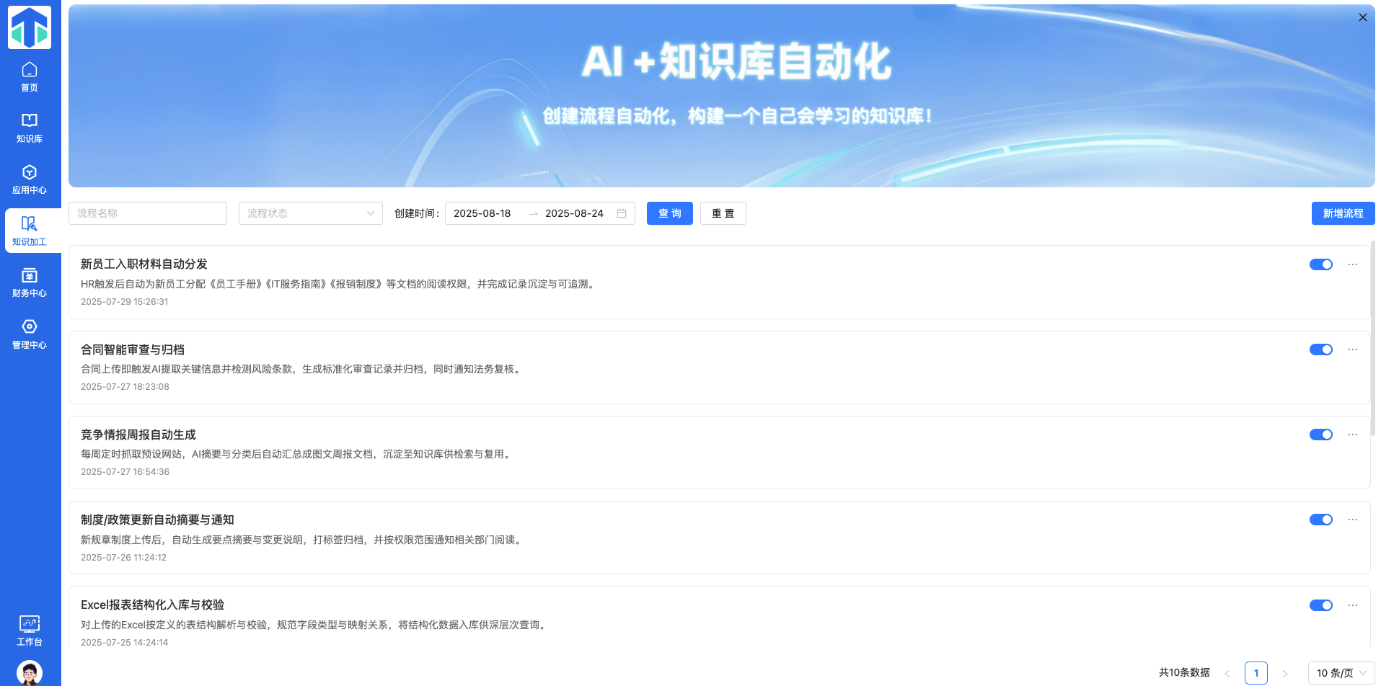This screenshot has height=686, width=1381.
Task: Expand the 流程状态 dropdown
Action: tap(311, 213)
